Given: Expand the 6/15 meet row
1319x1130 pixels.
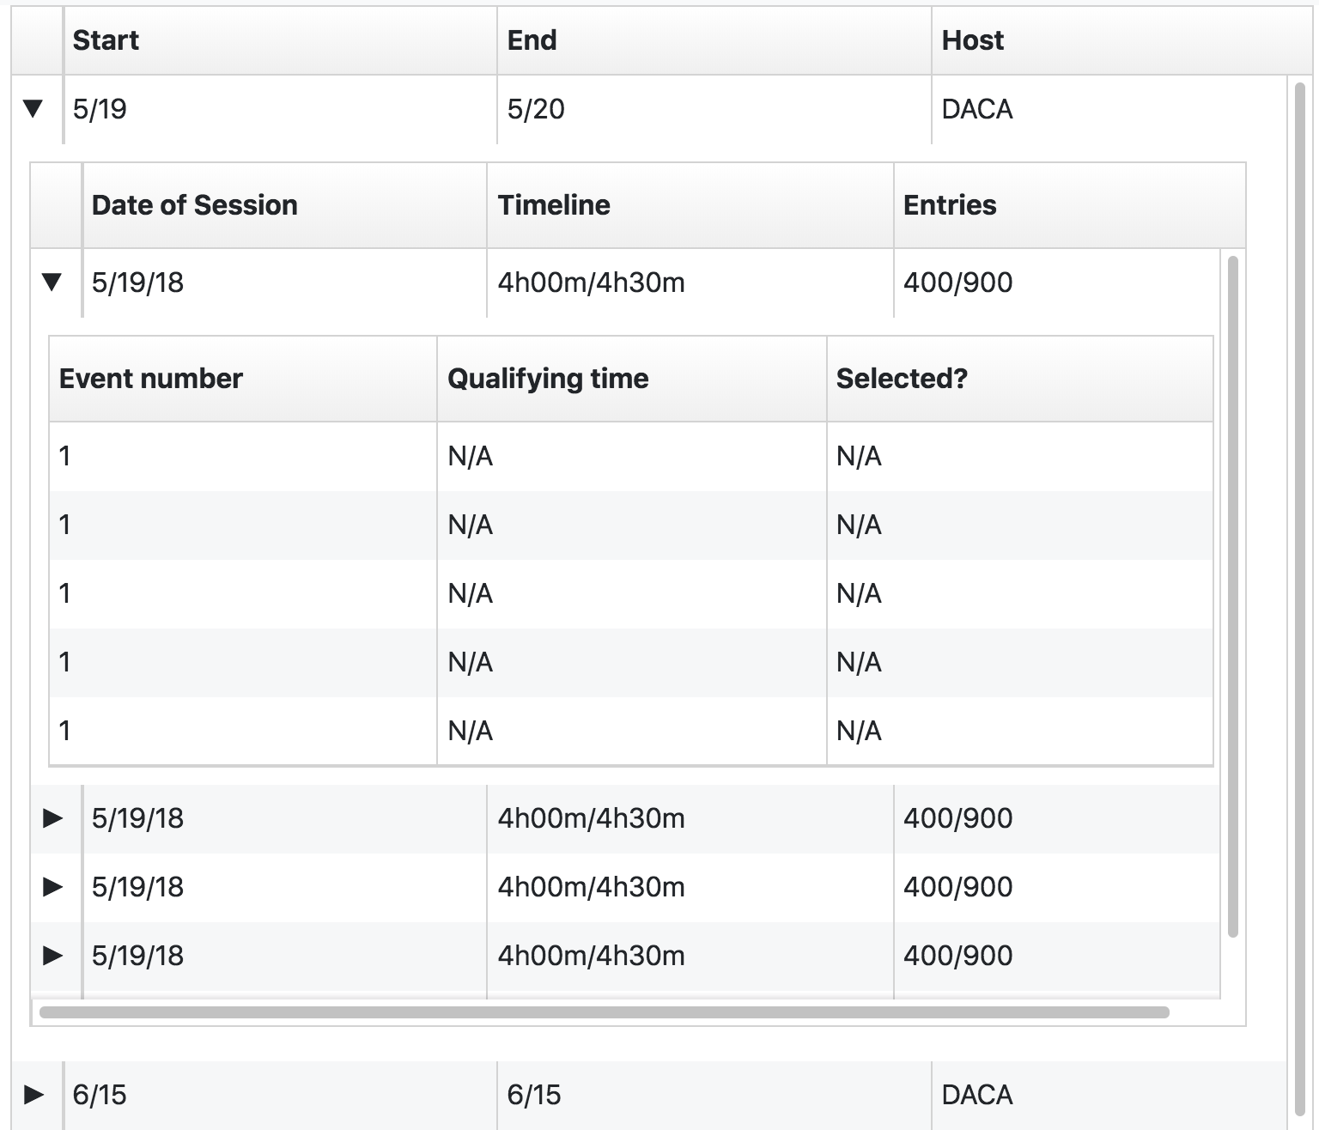Looking at the screenshot, I should (33, 1095).
